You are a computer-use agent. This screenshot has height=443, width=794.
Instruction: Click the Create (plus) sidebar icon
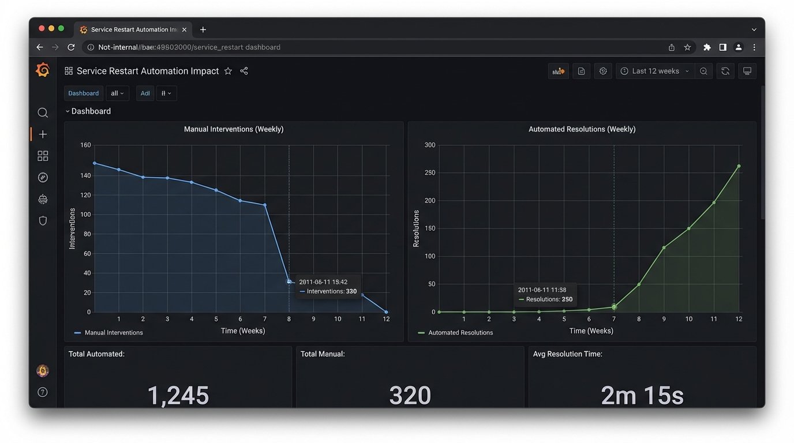(43, 134)
